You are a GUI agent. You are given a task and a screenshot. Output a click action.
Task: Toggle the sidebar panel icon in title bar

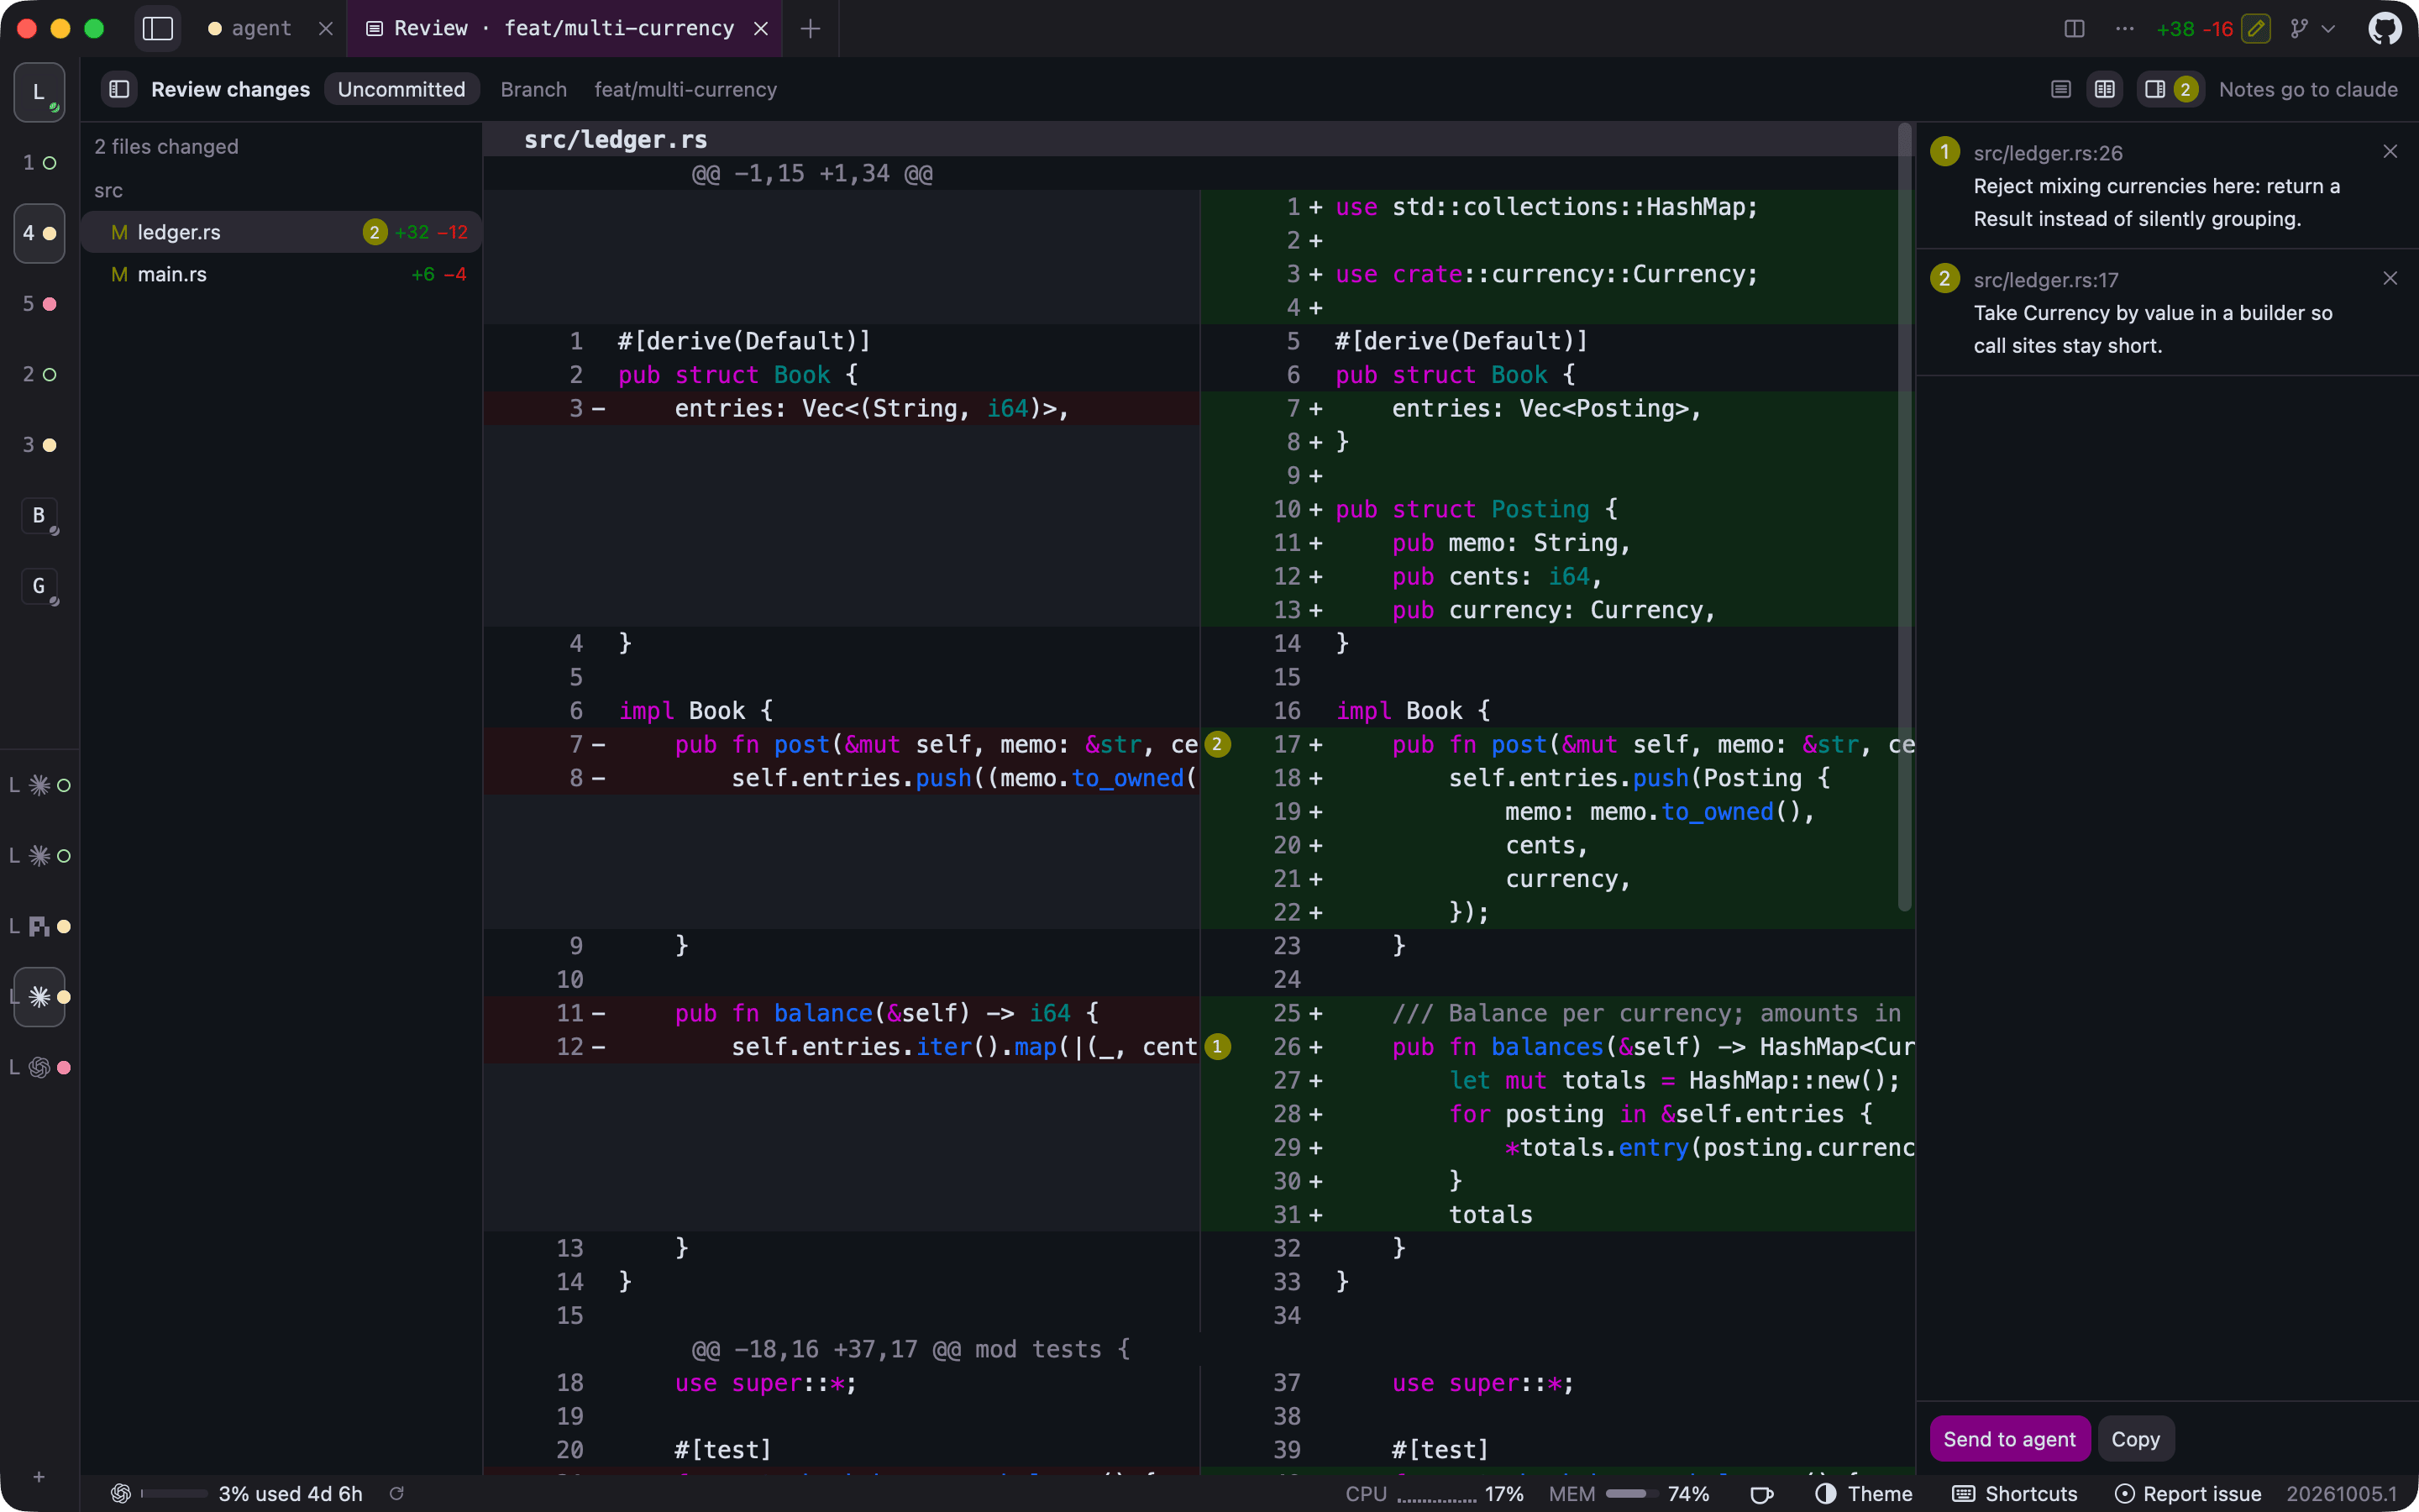click(x=158, y=28)
